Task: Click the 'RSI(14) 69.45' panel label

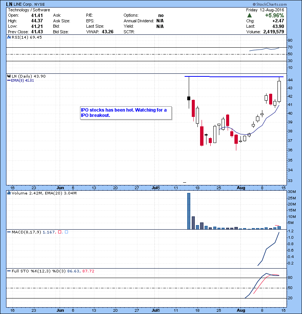Action: [x=26, y=37]
